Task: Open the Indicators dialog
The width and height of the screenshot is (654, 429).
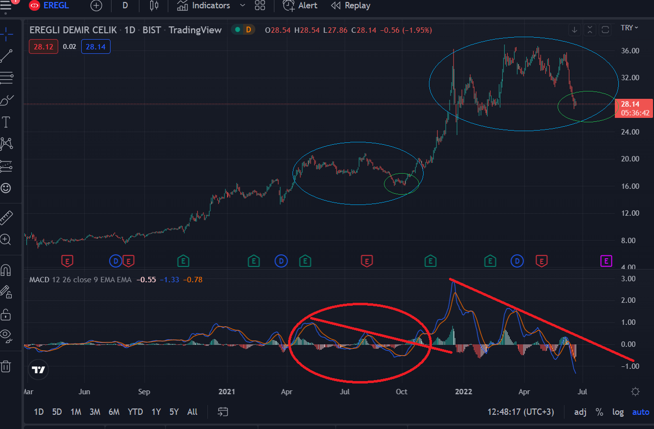Action: pos(203,6)
